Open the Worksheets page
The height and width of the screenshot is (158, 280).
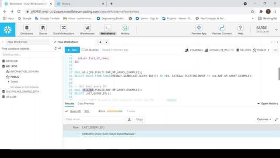(x=108, y=30)
